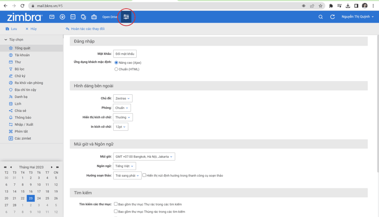
Task: Click the search magnifier icon near the top right
Action: pos(321,17)
